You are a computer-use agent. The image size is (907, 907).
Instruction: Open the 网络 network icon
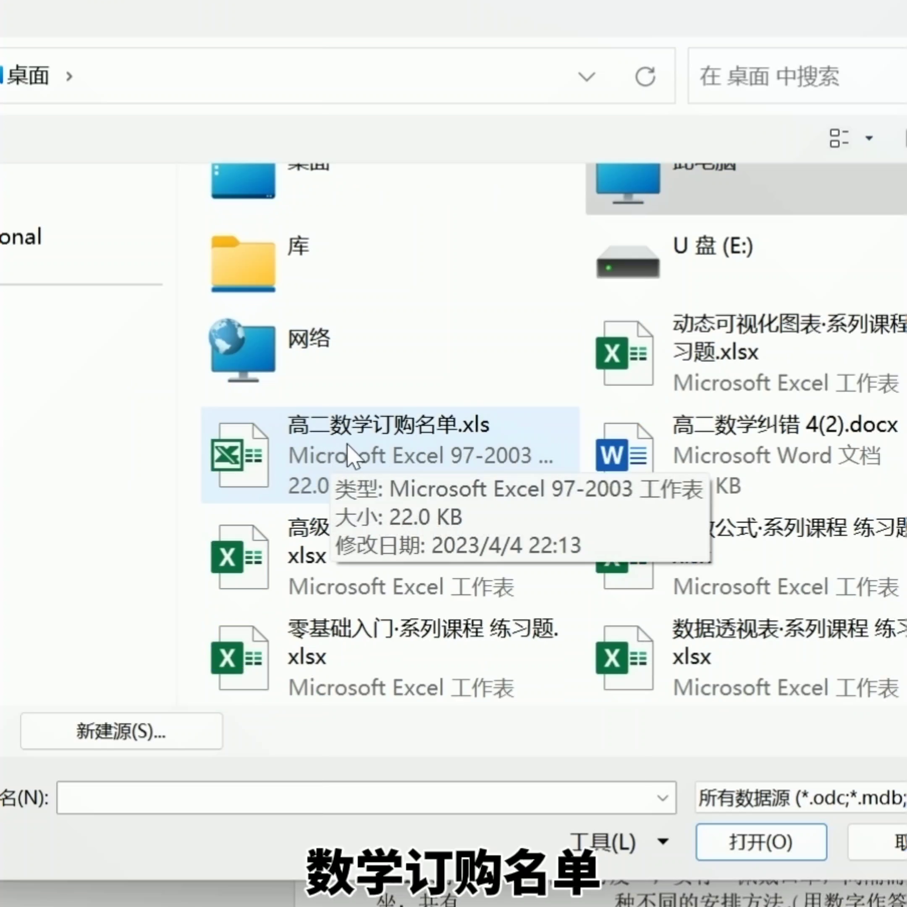242,350
